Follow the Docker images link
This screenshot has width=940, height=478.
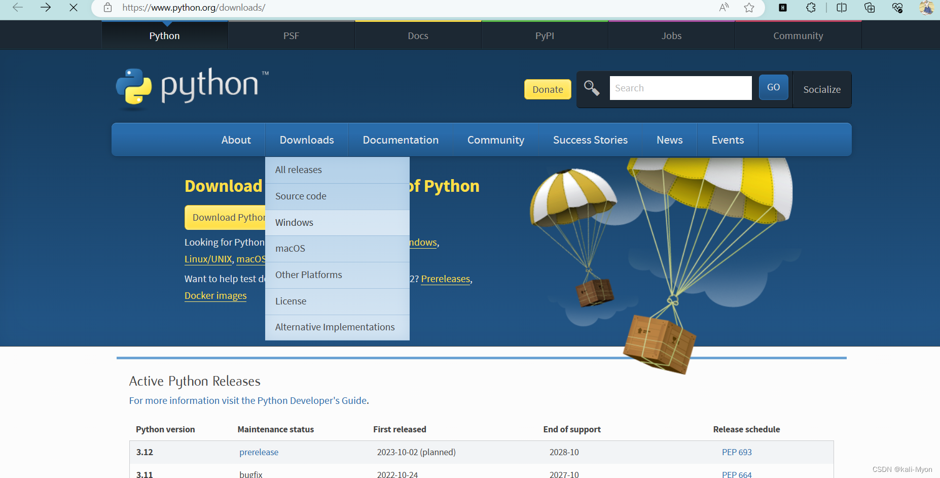[x=215, y=296]
